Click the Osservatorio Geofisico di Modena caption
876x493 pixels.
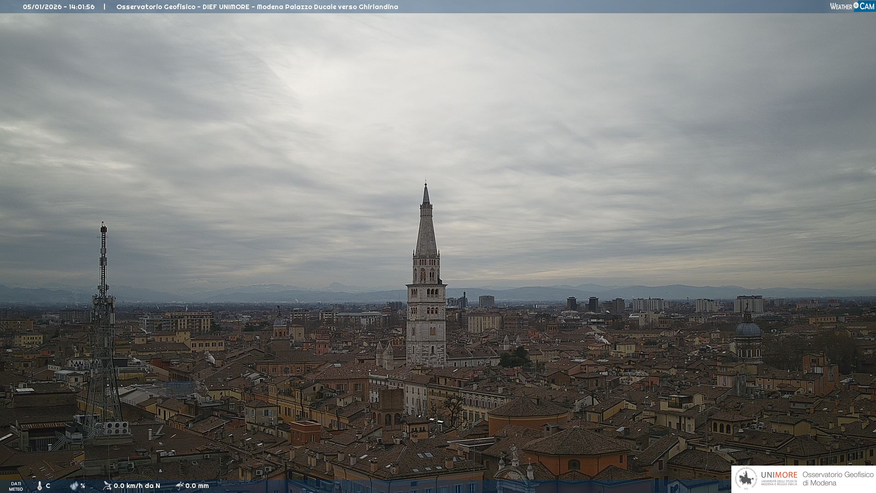coord(838,479)
